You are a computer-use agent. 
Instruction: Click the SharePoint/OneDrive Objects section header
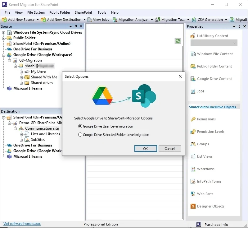point(212,107)
